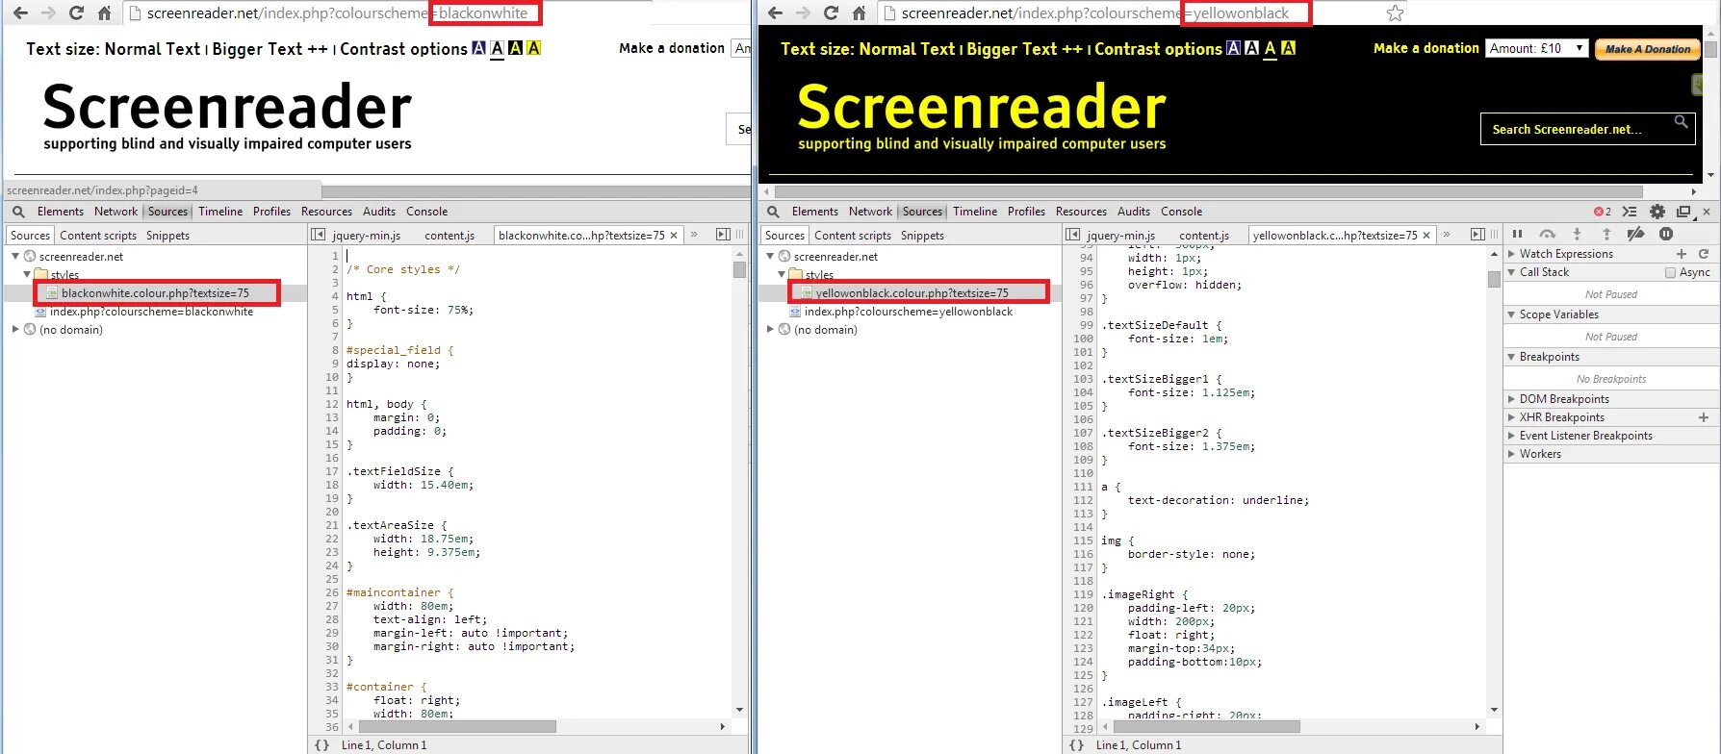The height and width of the screenshot is (754, 1721).
Task: Open DevTools settings gear in right window
Action: coord(1657,212)
